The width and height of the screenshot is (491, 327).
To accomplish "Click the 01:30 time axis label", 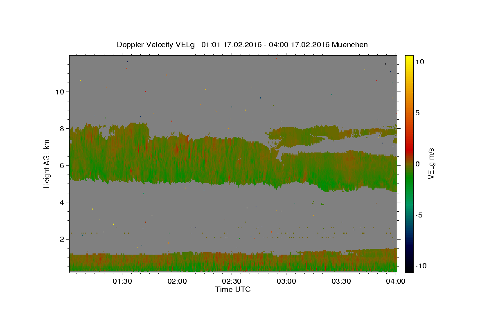I will (x=122, y=281).
